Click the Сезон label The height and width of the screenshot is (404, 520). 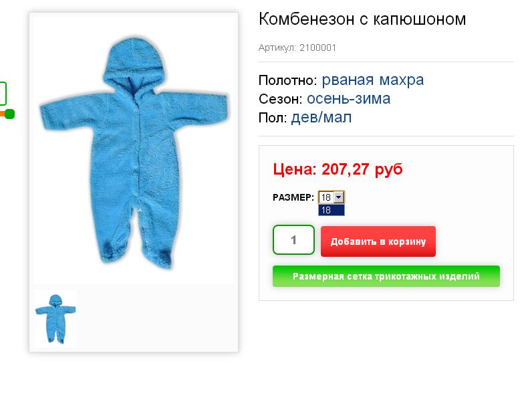[x=281, y=99]
